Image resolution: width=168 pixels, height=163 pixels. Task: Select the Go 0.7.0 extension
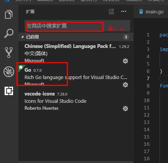(x=76, y=77)
